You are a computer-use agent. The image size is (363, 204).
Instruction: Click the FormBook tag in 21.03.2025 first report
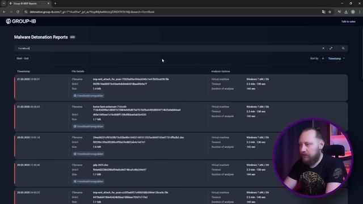pos(88,96)
